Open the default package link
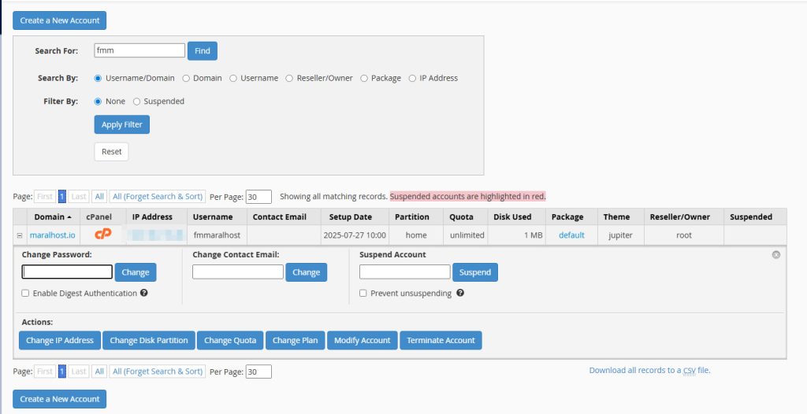 pyautogui.click(x=571, y=235)
